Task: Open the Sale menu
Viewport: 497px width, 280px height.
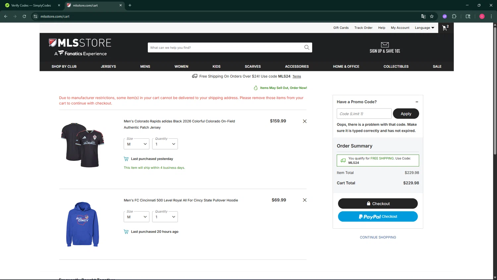Action: [x=437, y=66]
